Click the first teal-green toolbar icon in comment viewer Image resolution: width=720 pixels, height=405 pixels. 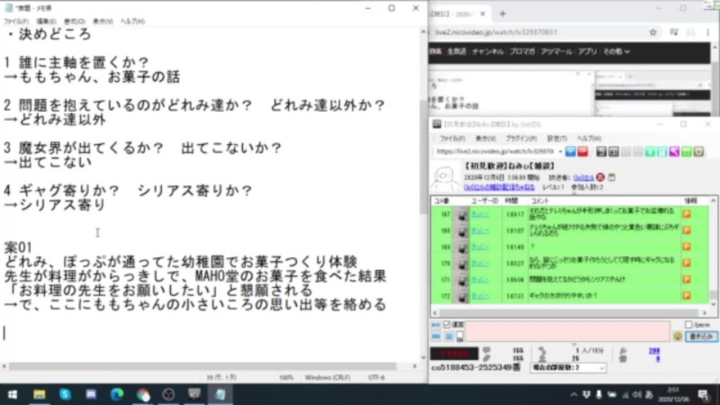tap(649, 151)
